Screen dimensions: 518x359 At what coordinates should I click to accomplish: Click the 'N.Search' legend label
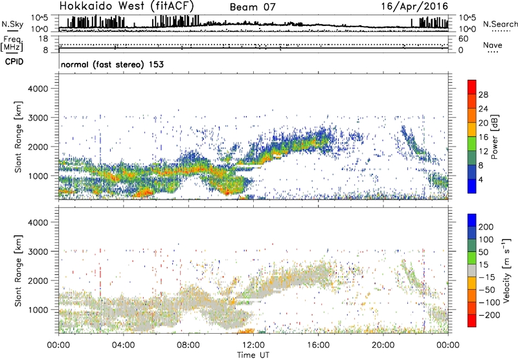[x=500, y=24]
